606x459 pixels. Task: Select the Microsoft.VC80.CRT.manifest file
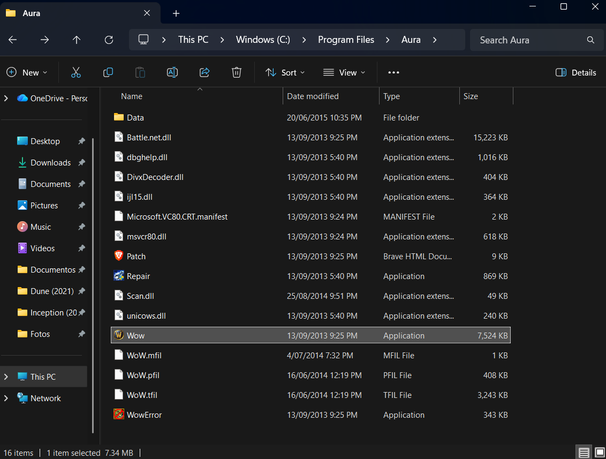pos(310,216)
